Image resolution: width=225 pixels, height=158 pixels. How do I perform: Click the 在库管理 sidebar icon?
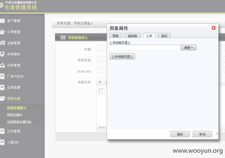click(2, 87)
